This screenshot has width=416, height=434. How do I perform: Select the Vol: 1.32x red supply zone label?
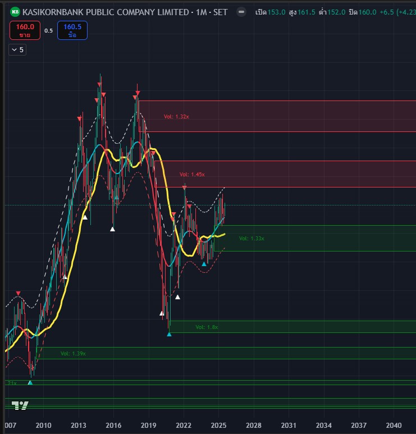click(176, 117)
